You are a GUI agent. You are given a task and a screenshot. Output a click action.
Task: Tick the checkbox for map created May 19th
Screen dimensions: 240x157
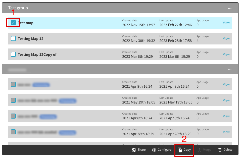point(13,100)
